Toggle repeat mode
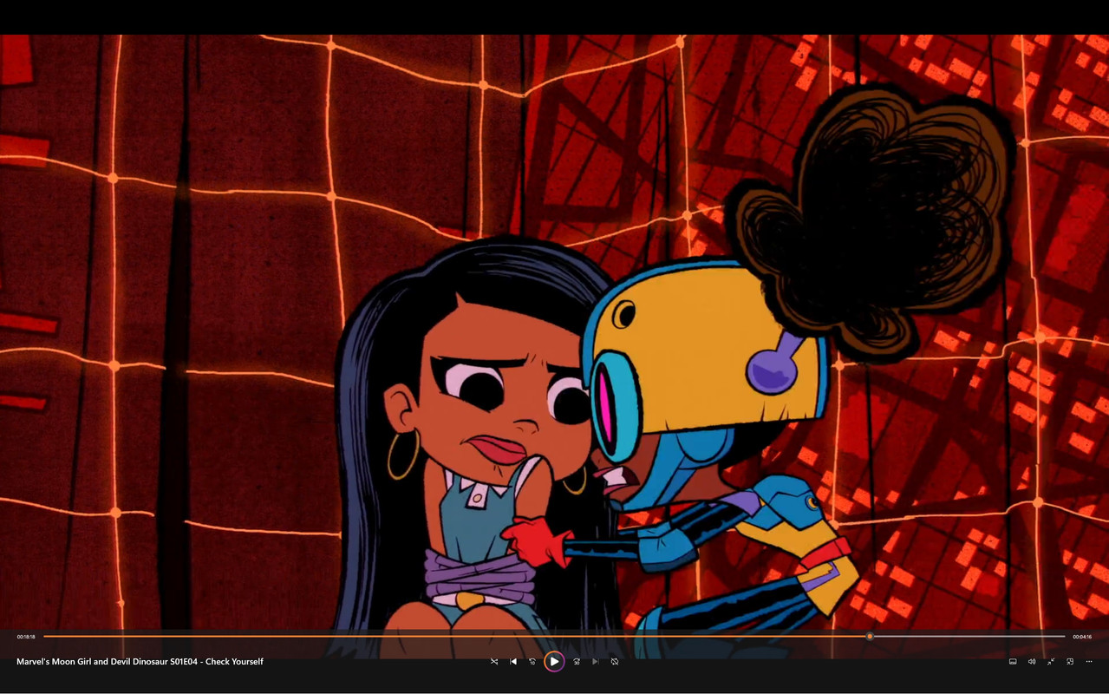Viewport: 1109px width, 694px height. (615, 662)
